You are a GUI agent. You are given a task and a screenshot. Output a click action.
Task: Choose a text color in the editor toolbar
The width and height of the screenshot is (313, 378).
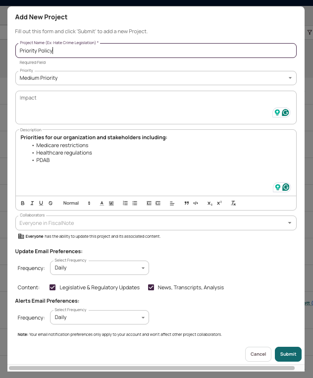102,203
